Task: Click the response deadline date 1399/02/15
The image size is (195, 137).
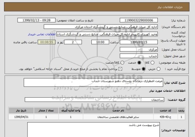Action: pyautogui.click(x=139, y=42)
